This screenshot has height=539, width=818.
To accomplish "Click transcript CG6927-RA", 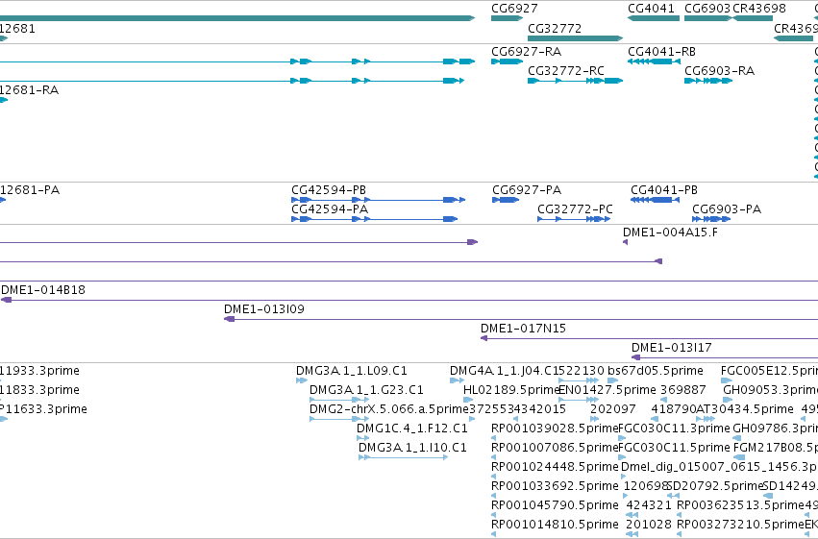I will (x=507, y=61).
